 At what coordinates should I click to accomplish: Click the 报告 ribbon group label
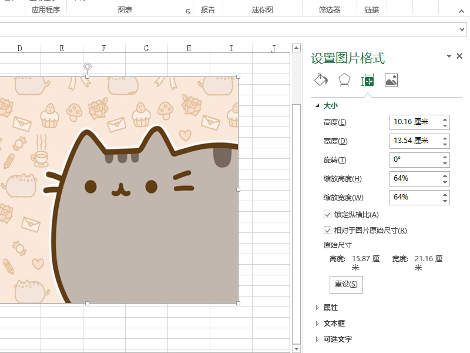pyautogui.click(x=209, y=9)
